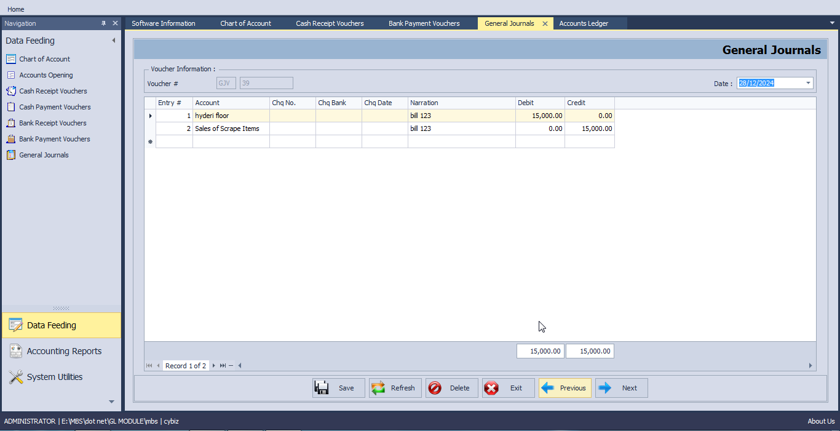The image size is (840, 431).
Task: Select the 'hyderi floor' account cell
Action: 231,116
